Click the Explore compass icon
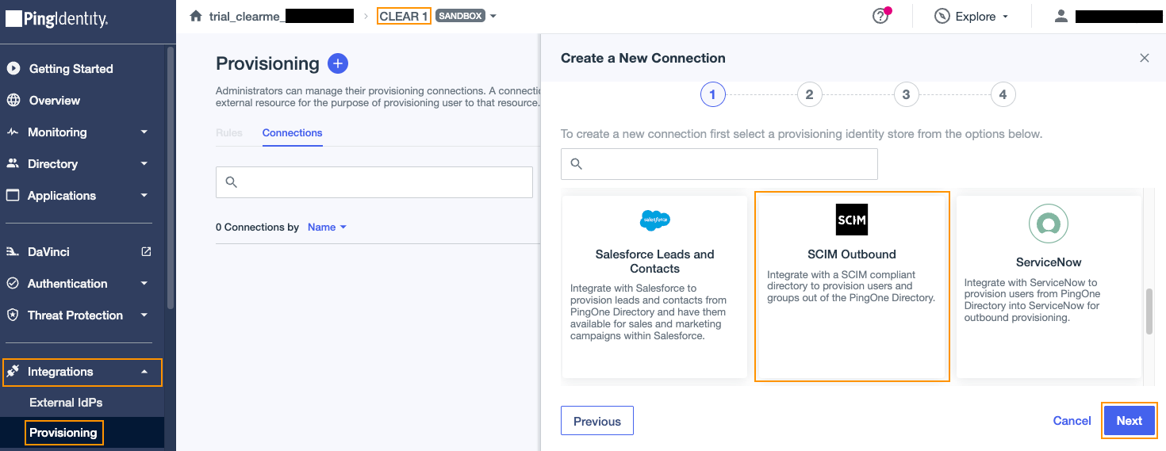1166x451 pixels. click(942, 17)
